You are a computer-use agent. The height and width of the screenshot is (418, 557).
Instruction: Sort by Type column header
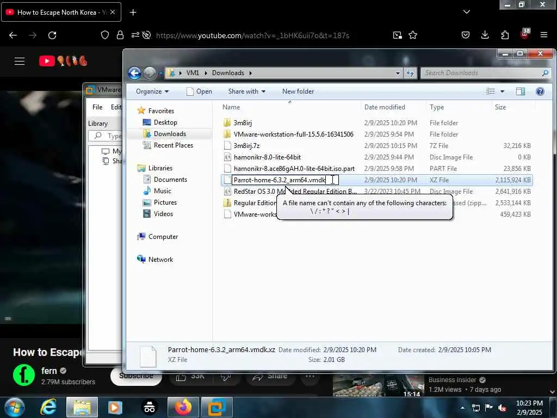click(437, 107)
